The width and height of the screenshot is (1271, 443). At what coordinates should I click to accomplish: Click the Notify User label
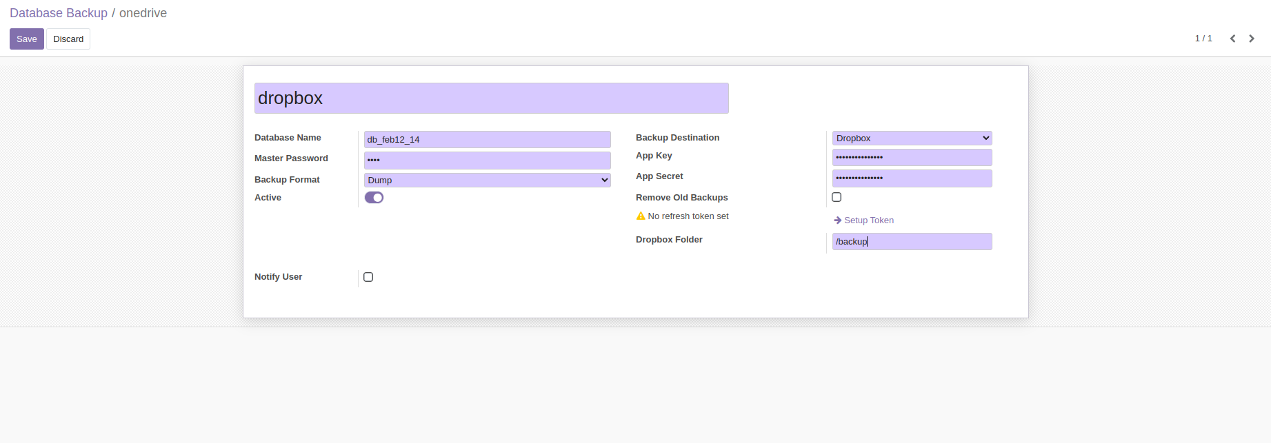278,277
